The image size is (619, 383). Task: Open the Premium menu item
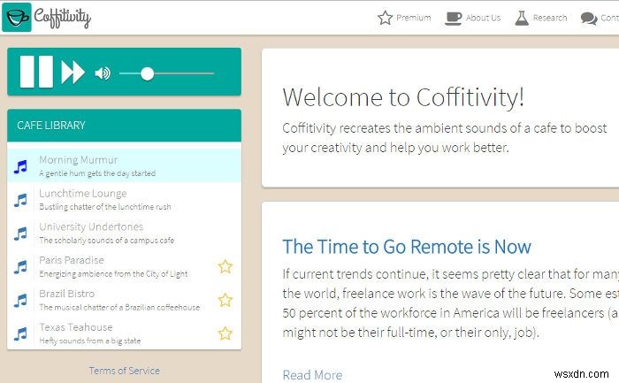click(413, 18)
